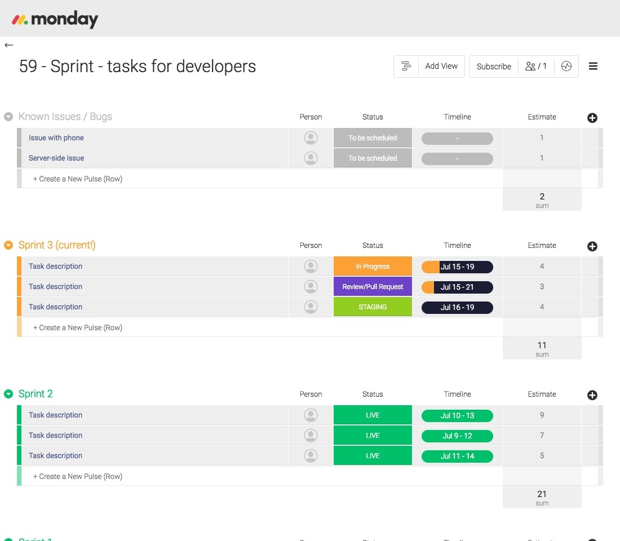The height and width of the screenshot is (541, 620).
Task: Assign a person to Jul 11 - 14 task
Action: (311, 455)
